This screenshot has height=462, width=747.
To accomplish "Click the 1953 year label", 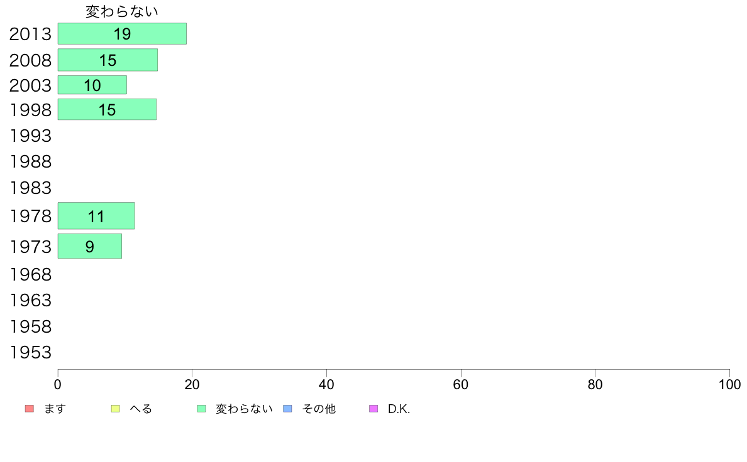I will click(30, 353).
